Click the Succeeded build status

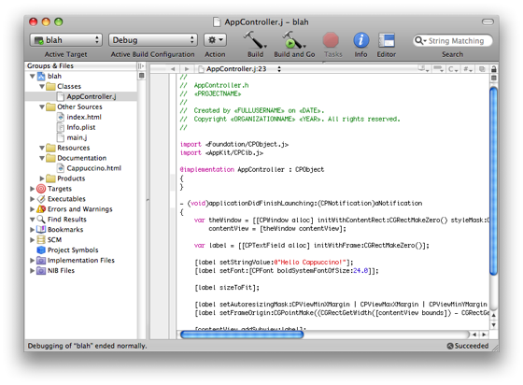[x=468, y=346]
